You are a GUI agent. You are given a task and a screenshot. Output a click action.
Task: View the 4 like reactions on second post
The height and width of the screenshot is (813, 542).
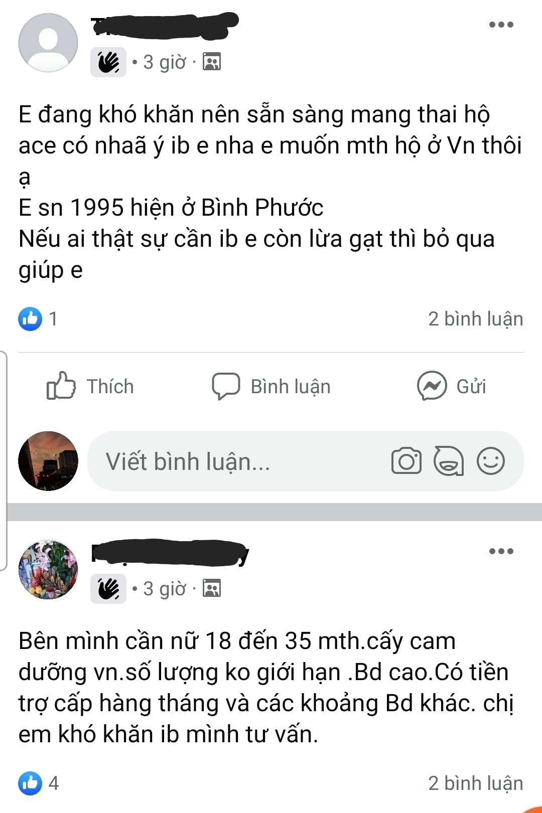(39, 783)
